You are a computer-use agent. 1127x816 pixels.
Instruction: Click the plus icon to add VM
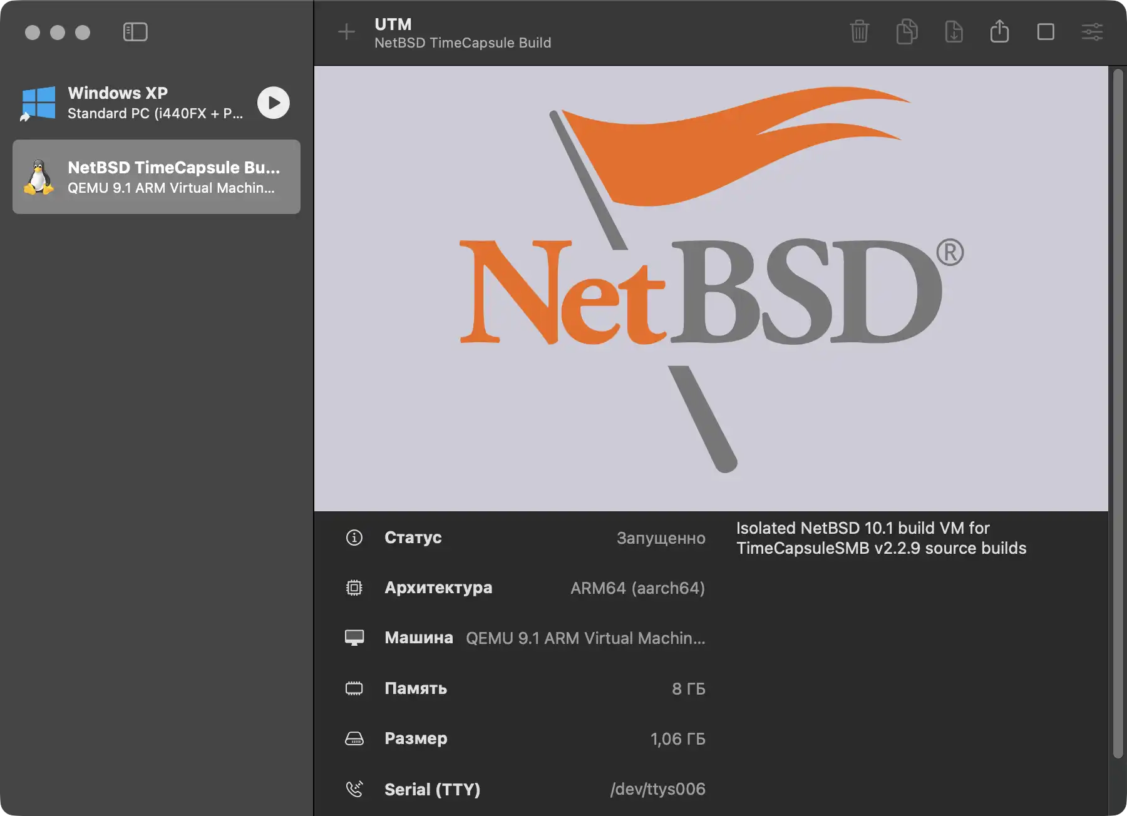click(346, 31)
